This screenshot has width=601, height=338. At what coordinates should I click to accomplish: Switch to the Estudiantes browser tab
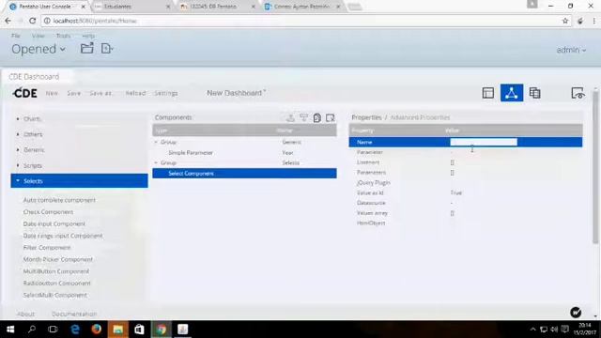pyautogui.click(x=132, y=7)
